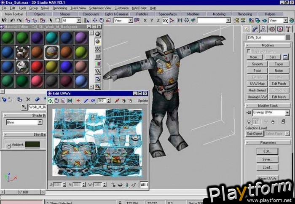Open named selection sets dropdown

pos(228,20)
